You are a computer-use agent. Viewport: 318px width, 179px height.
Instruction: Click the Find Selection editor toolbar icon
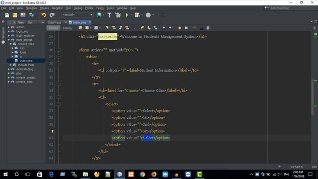tap(107, 28)
